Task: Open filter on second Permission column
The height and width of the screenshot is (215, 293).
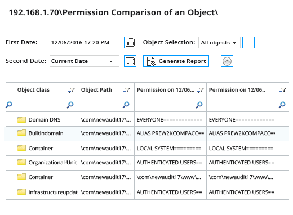Action: click(283, 90)
